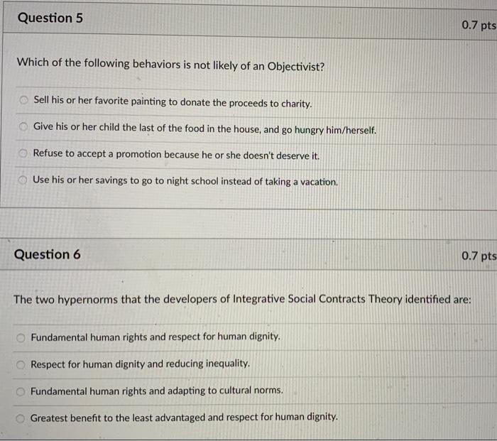Click the answer text 'Fundamental human rights and adapting to cultural norms'
Image resolution: width=497 pixels, height=441 pixels.
pos(157,391)
